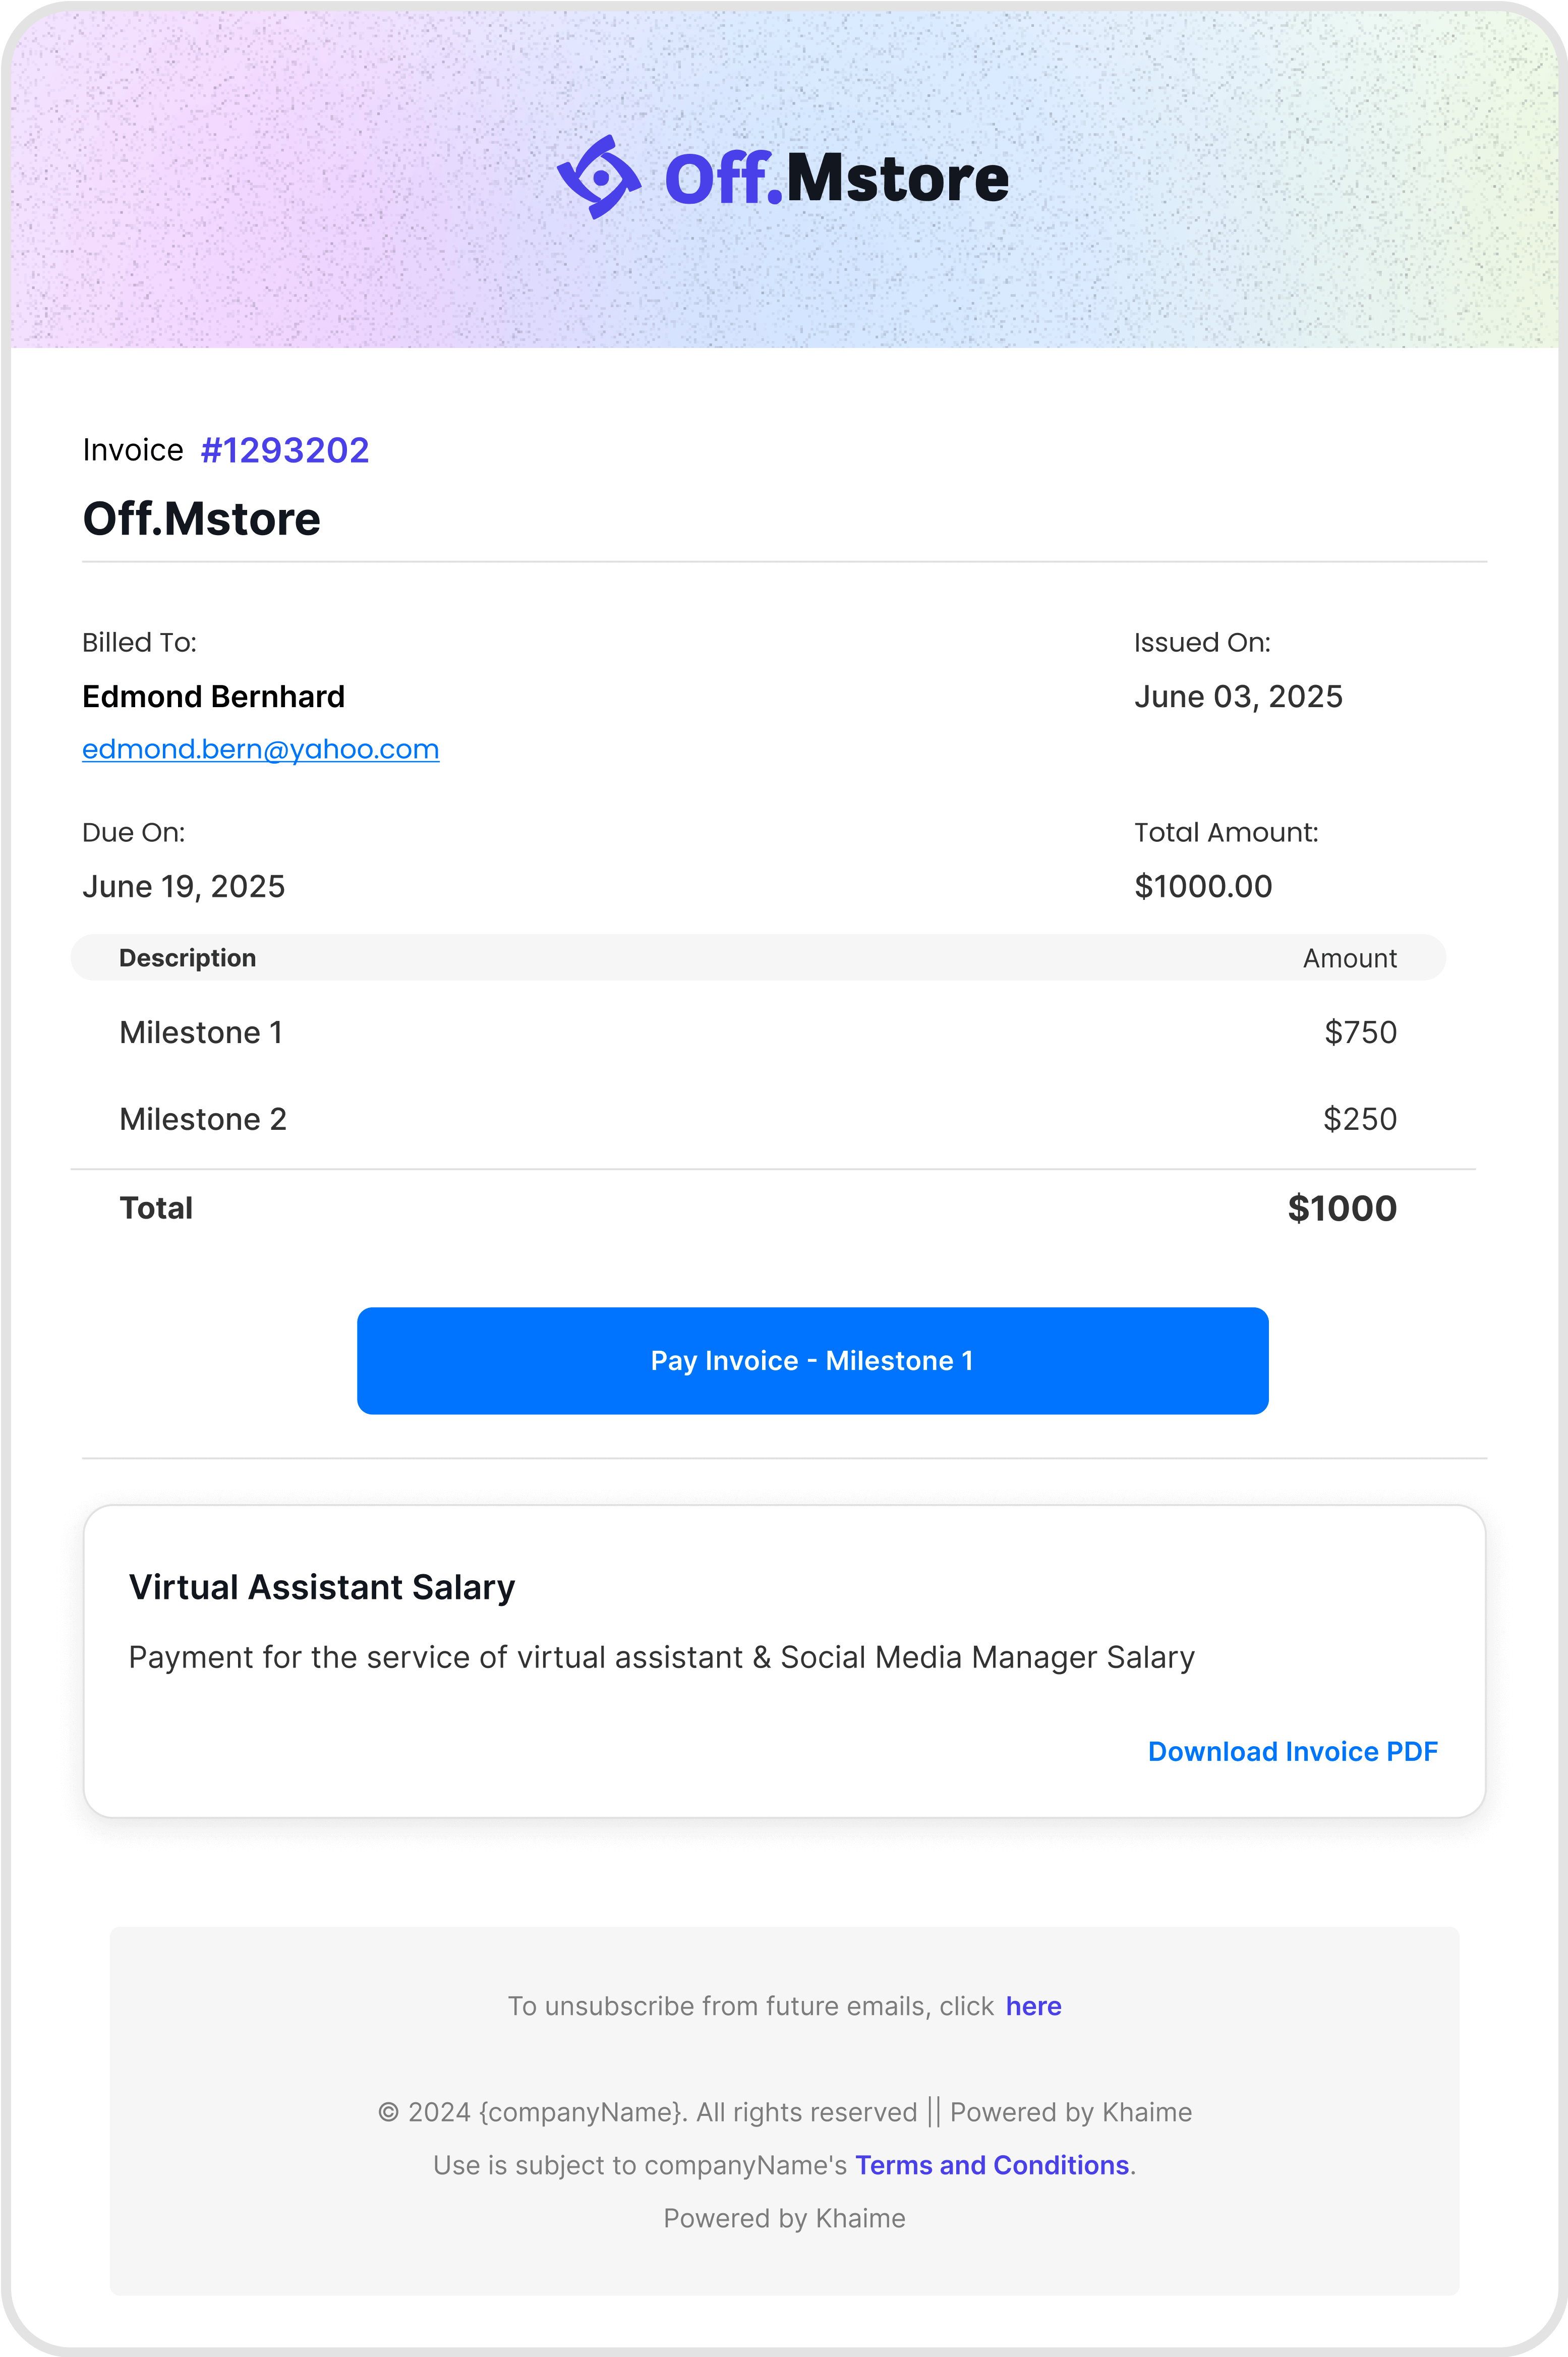Click the edmond.bern@yahoo.com email link
Image resolution: width=1568 pixels, height=2357 pixels.
tap(260, 749)
